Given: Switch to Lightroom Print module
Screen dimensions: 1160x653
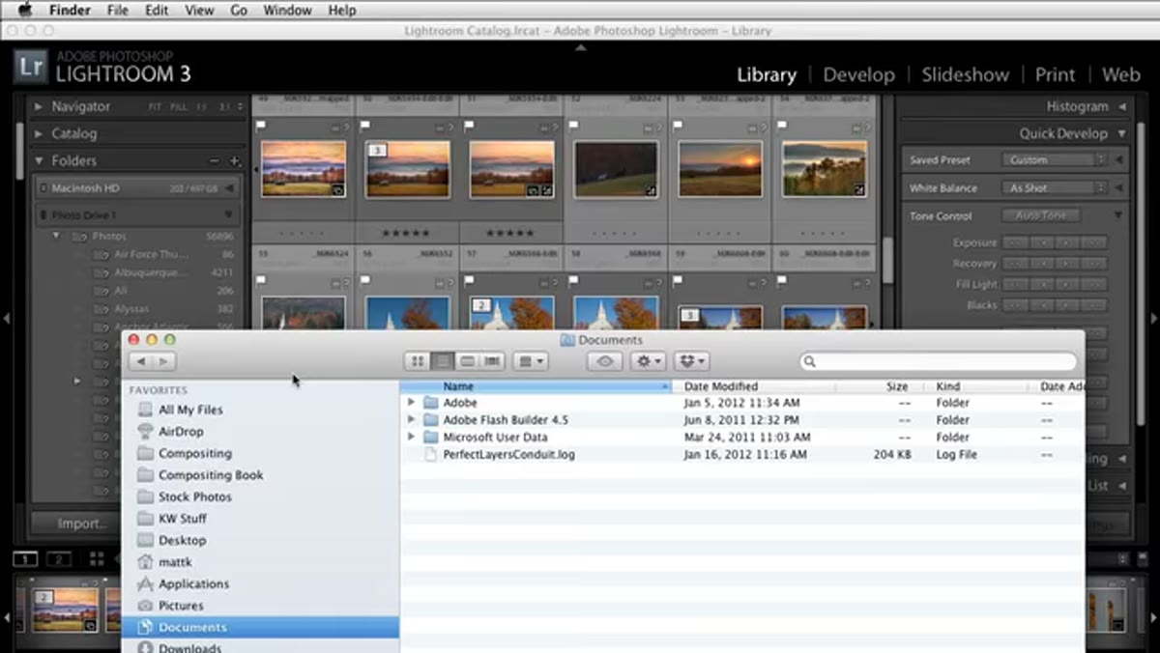Looking at the screenshot, I should coord(1055,74).
